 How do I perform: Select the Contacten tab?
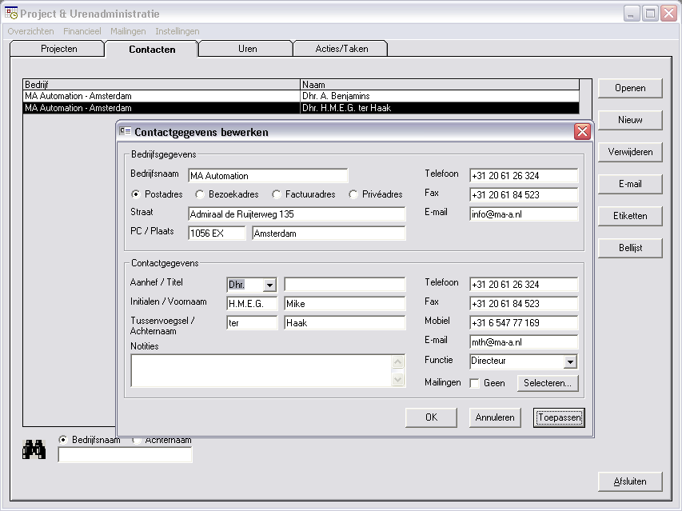click(x=152, y=49)
